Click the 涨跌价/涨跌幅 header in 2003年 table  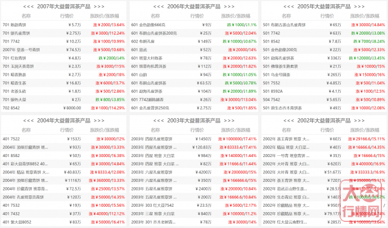pos(236,130)
